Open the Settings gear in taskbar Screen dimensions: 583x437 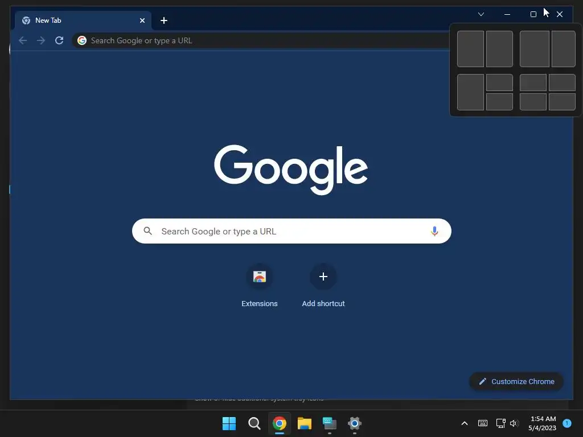click(355, 423)
